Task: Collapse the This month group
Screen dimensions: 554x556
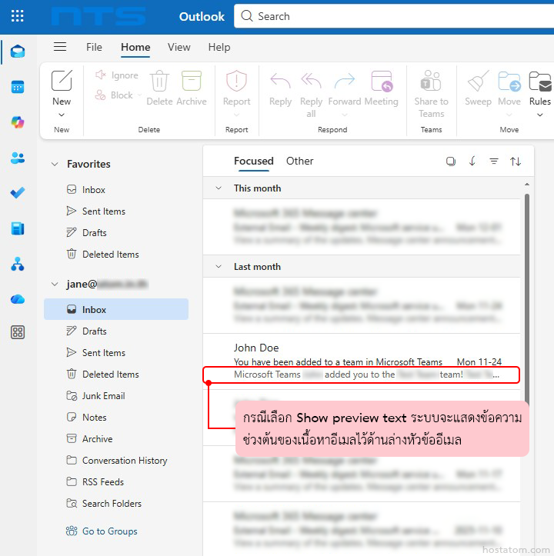Action: 219,188
